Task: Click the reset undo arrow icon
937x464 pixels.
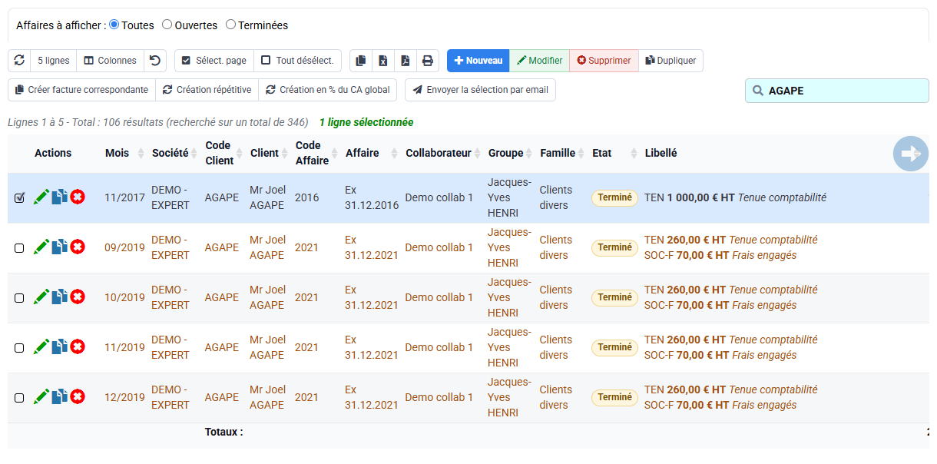Action: click(x=155, y=61)
